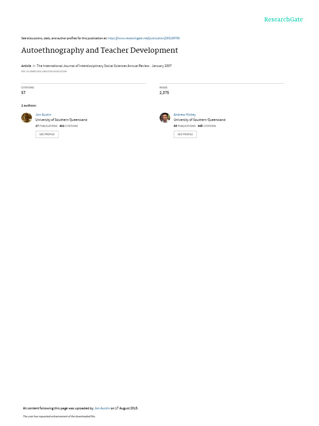Screen dimensions: 319x426
Task: Click Jon Austin's 402 citations stat
Action: pyautogui.click(x=69, y=126)
